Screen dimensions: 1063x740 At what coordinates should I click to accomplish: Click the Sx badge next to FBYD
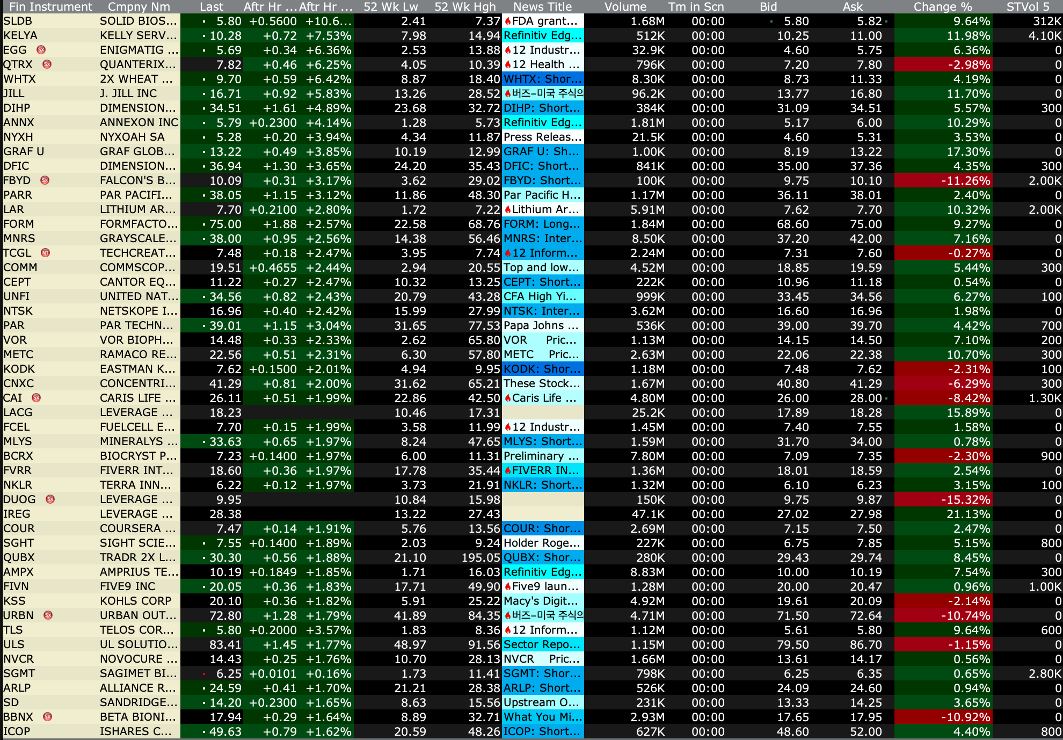45,180
